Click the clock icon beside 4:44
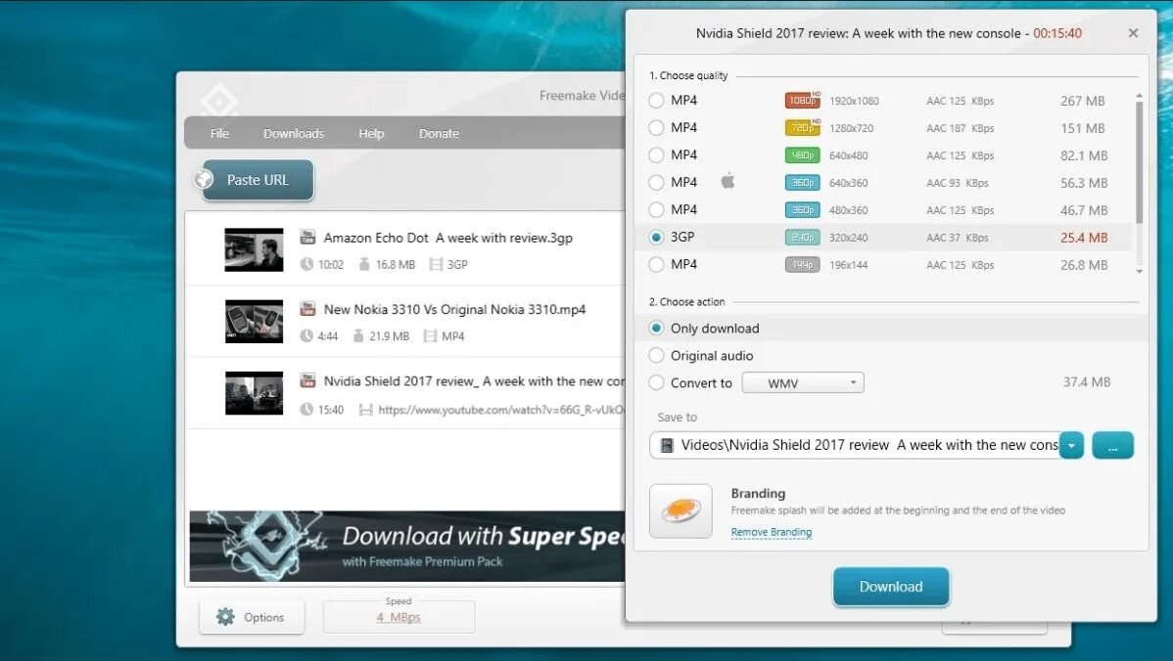This screenshot has height=661, width=1173. click(306, 336)
